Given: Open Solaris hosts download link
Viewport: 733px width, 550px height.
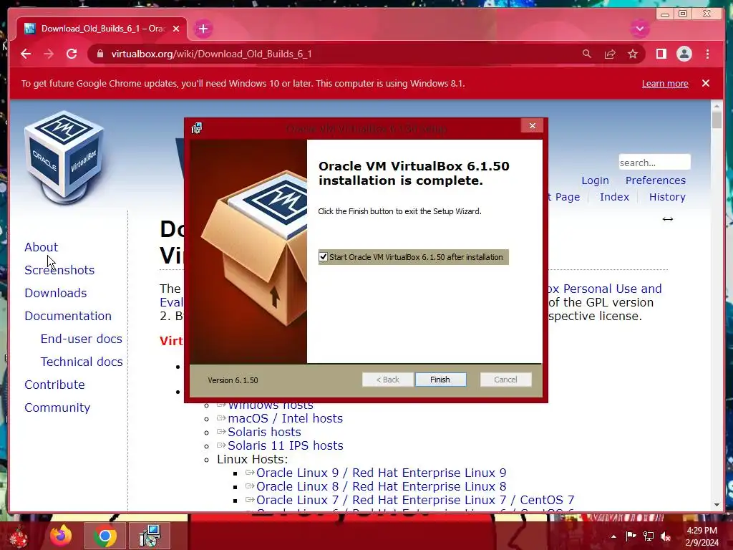Looking at the screenshot, I should click(264, 432).
